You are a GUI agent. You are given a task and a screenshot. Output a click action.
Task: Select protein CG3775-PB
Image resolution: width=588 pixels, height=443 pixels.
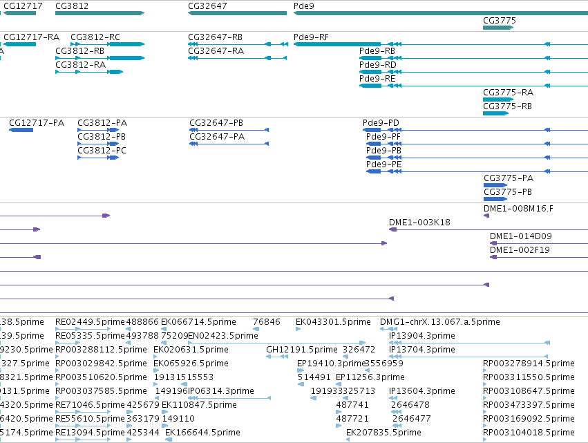(x=495, y=199)
